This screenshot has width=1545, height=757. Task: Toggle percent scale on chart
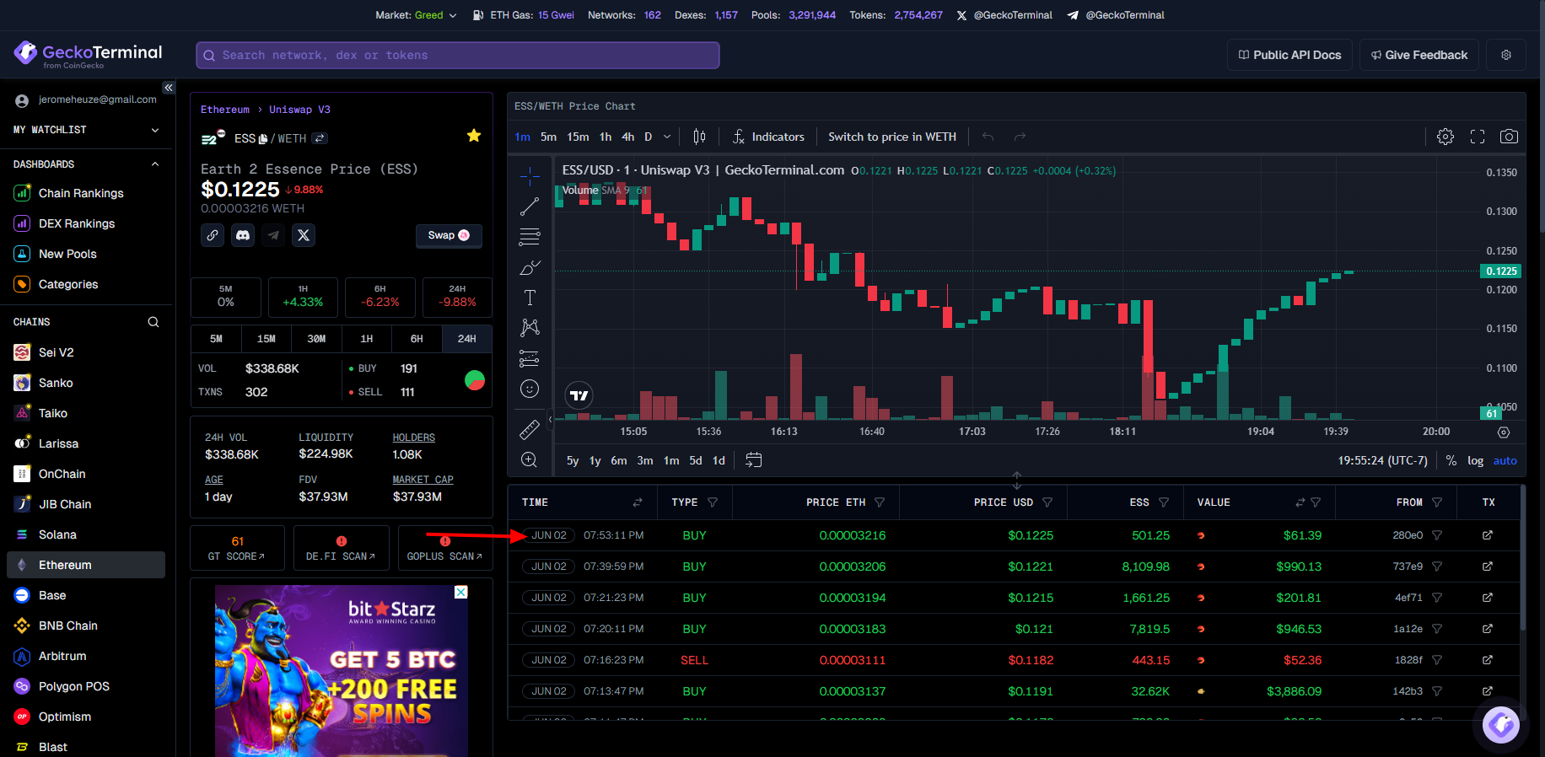pyautogui.click(x=1451, y=460)
